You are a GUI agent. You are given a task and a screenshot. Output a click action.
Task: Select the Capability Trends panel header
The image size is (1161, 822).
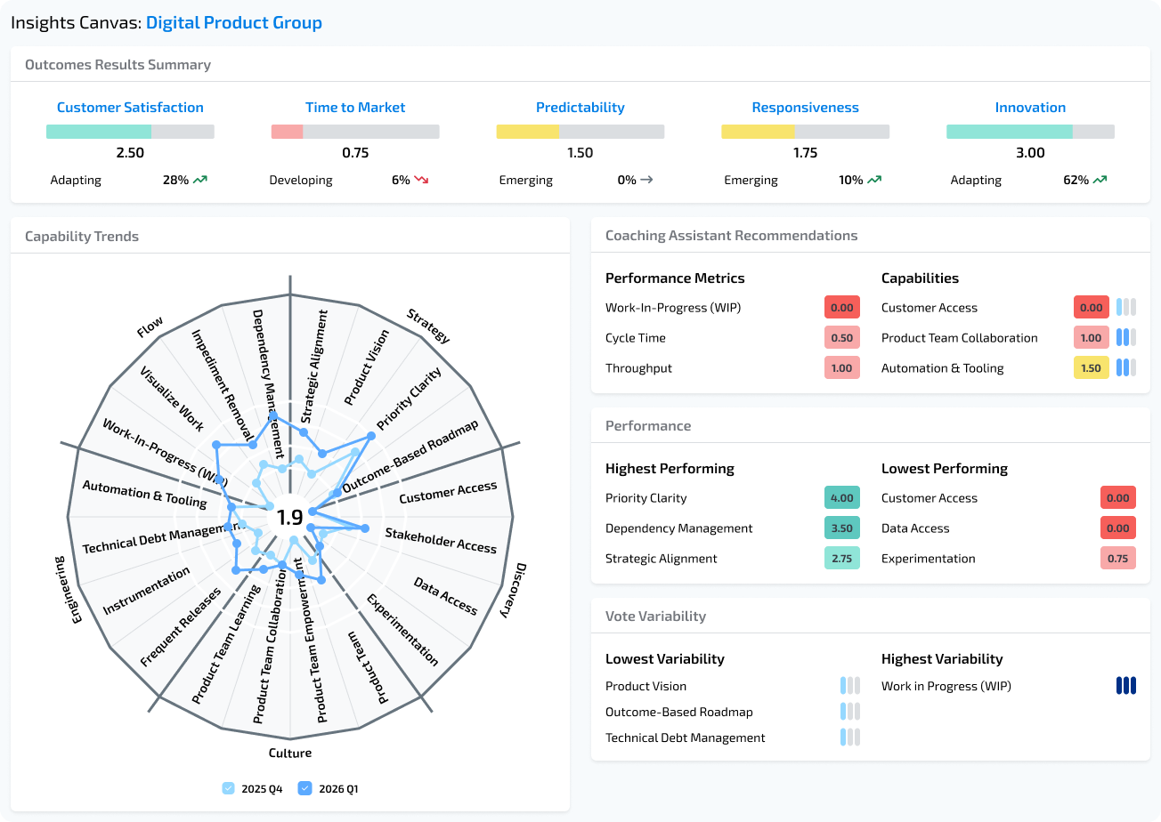(x=82, y=236)
